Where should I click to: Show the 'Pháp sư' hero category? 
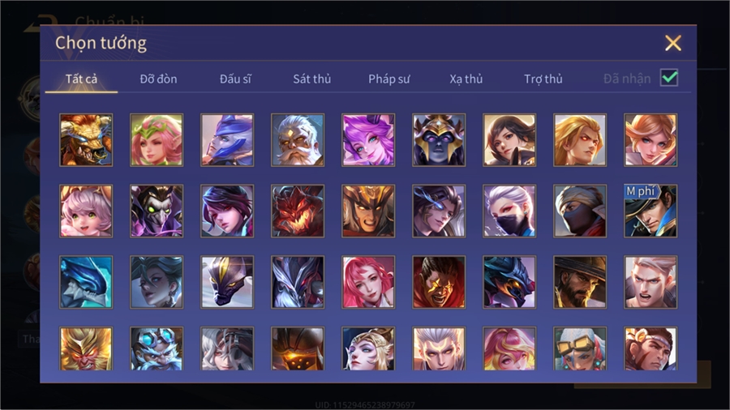(389, 79)
